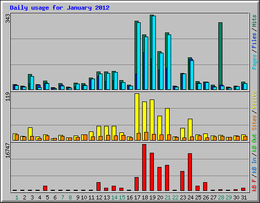Image resolution: width=260 pixels, height=203 pixels.
Task: Click the Sites legend label
Action: point(254,122)
